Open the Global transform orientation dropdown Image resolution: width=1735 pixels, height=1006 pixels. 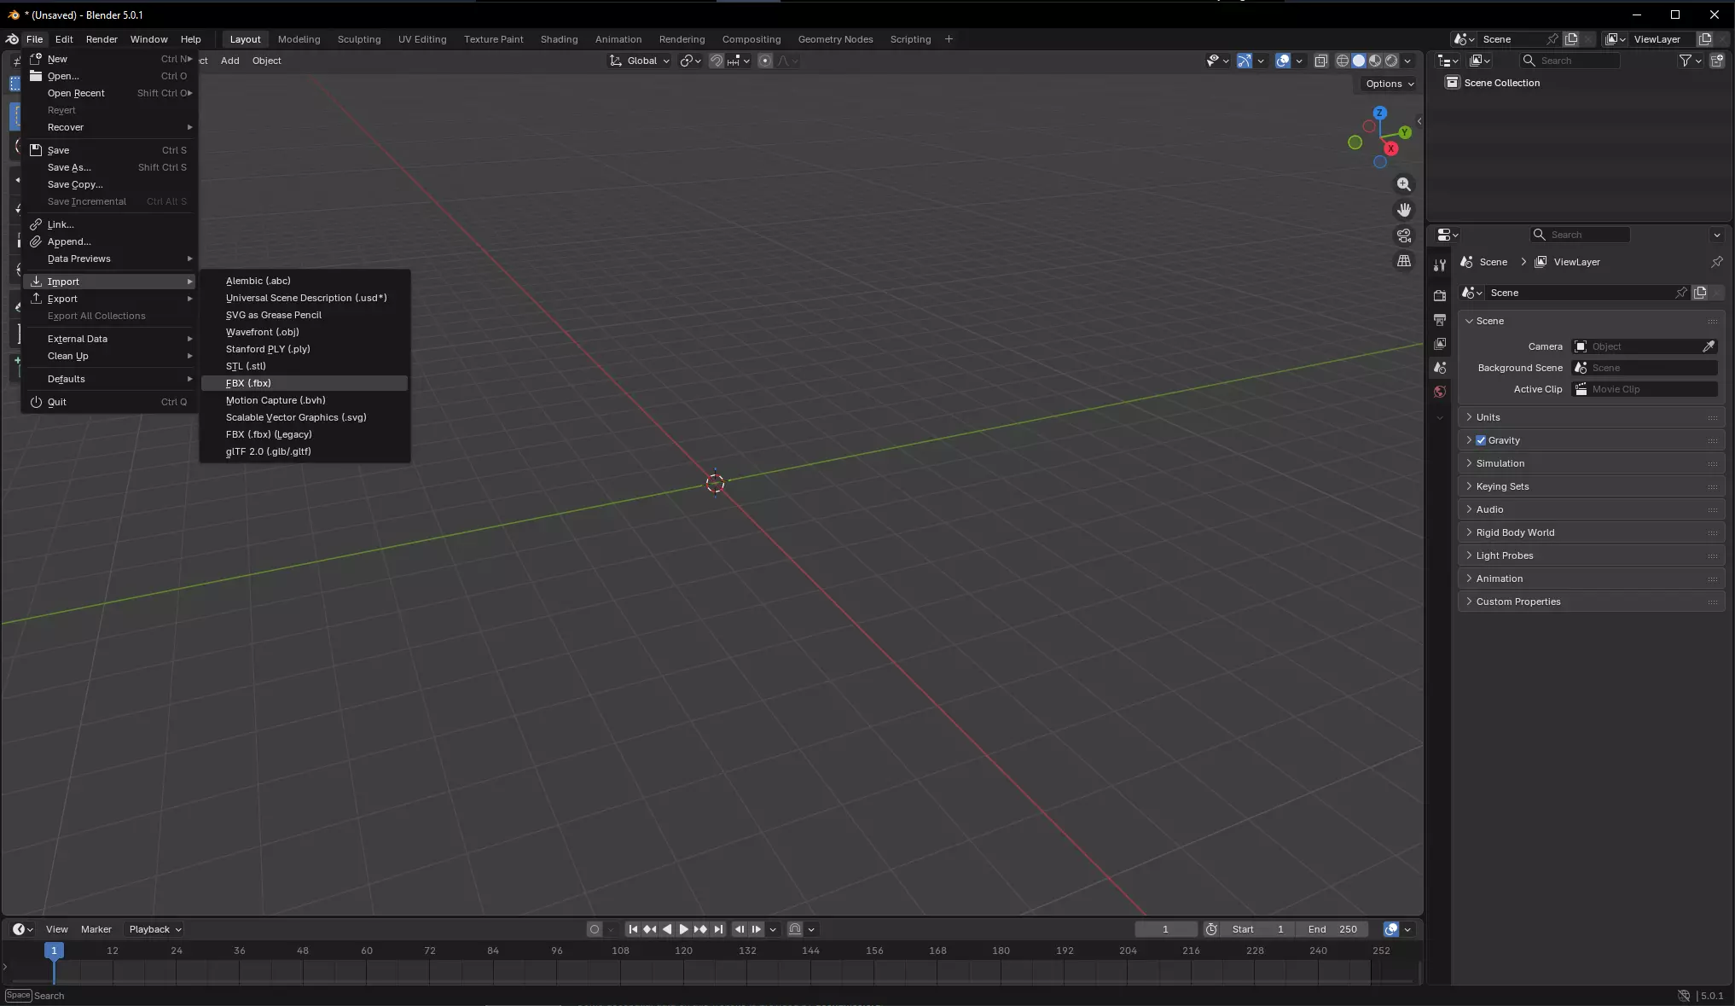tap(641, 61)
